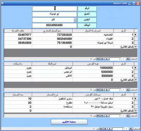Viewport: 141px width, 131px height.
Task: Add new record in main form bottom navigator
Action: pyautogui.click(x=101, y=129)
